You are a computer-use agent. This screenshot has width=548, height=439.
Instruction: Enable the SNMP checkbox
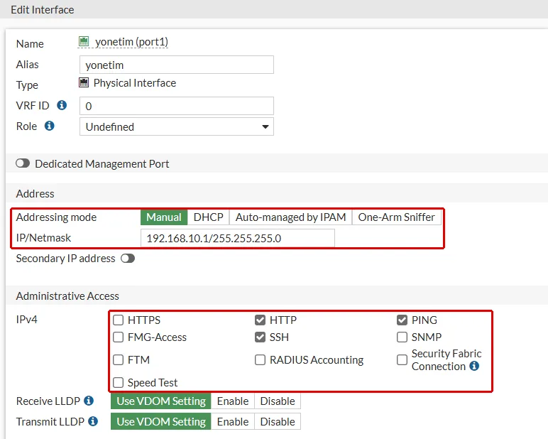click(x=402, y=337)
